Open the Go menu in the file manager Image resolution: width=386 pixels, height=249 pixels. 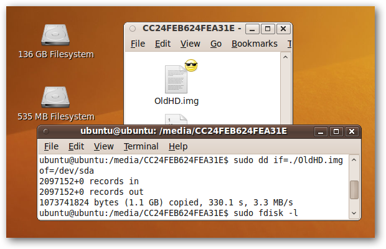coord(216,44)
